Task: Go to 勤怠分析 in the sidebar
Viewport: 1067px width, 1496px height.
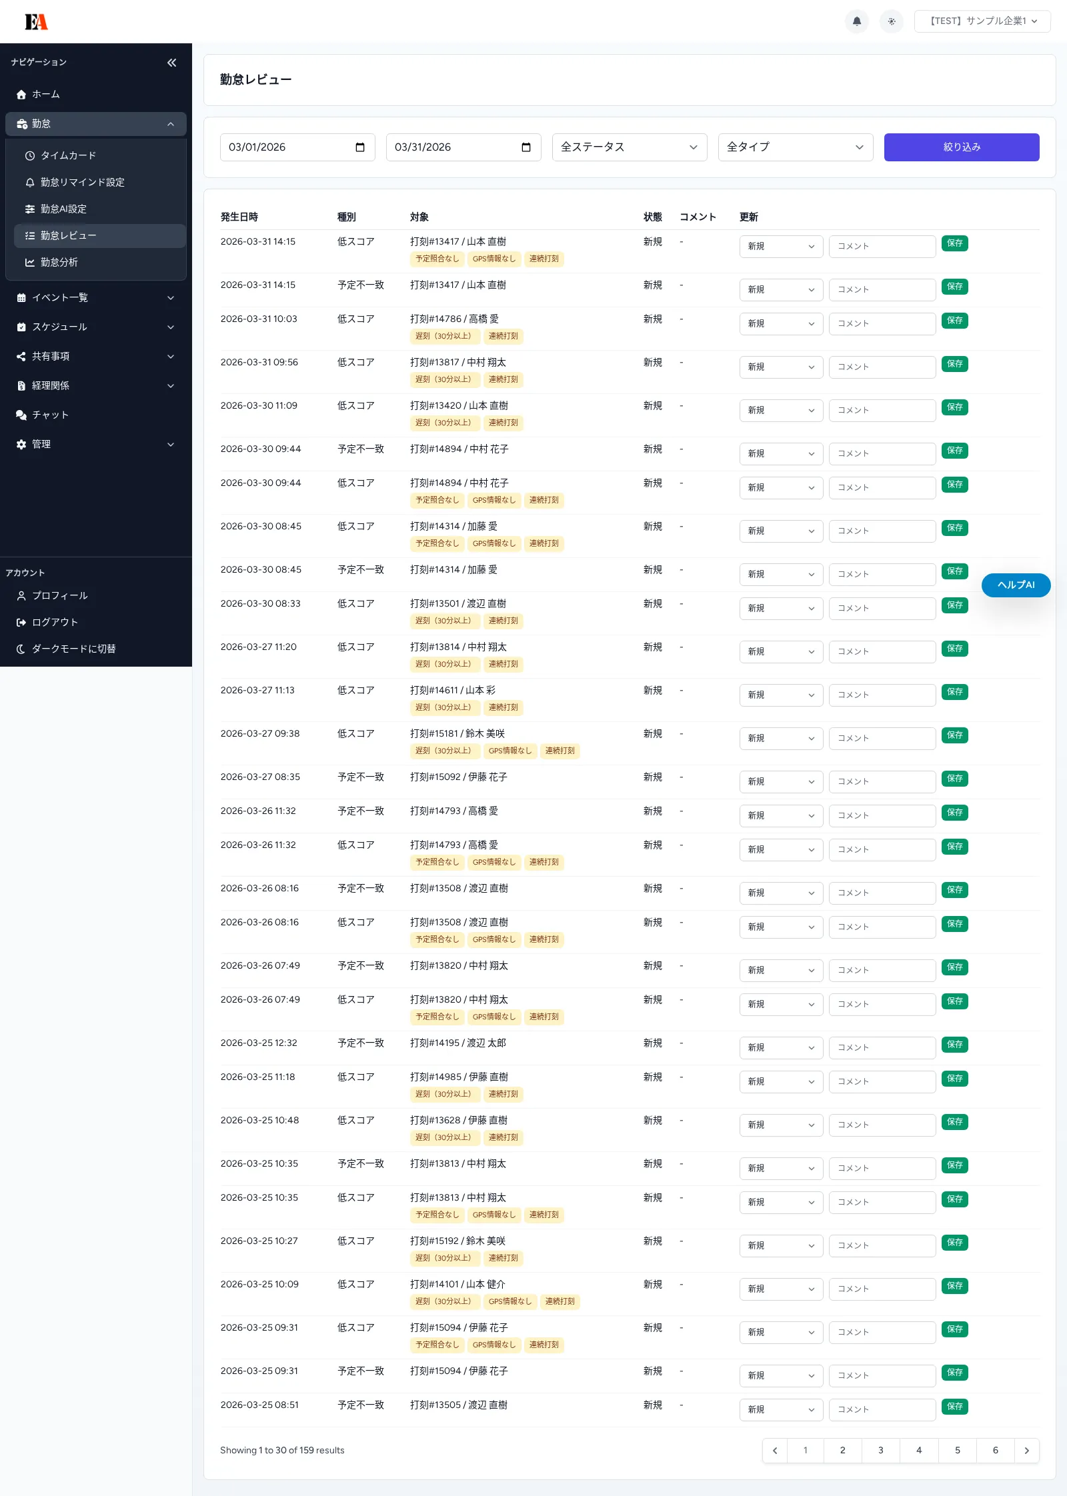Action: (59, 262)
